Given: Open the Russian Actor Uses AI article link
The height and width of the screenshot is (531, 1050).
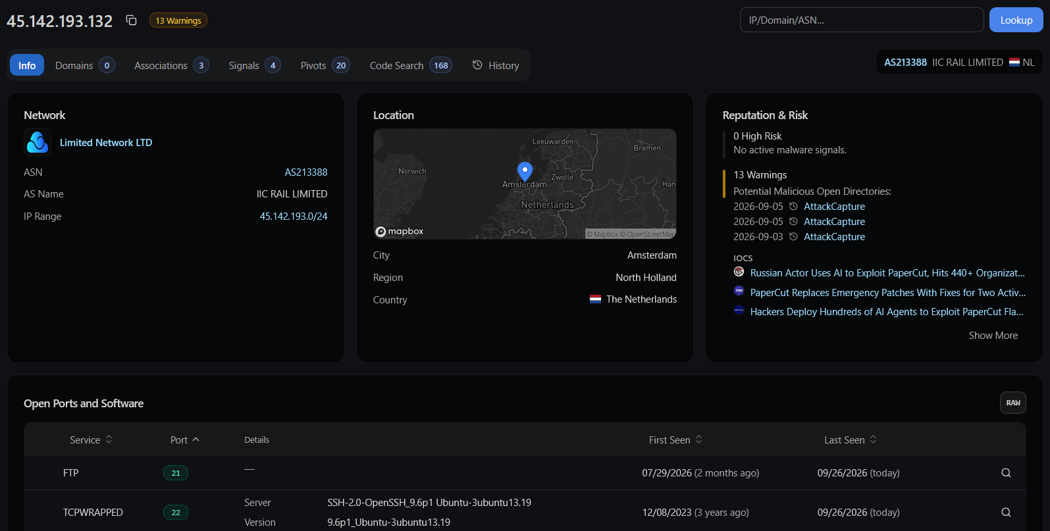Looking at the screenshot, I should coord(887,272).
